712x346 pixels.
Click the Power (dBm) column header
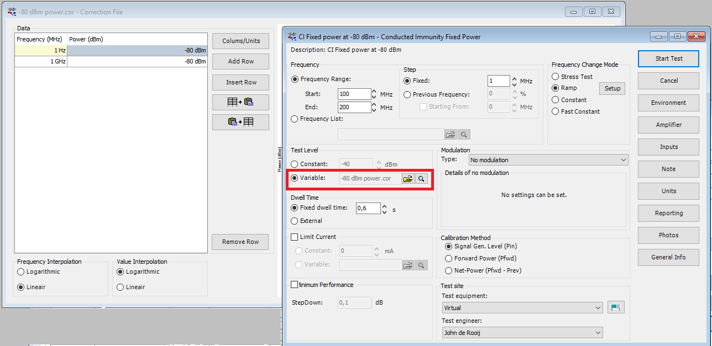pos(137,39)
